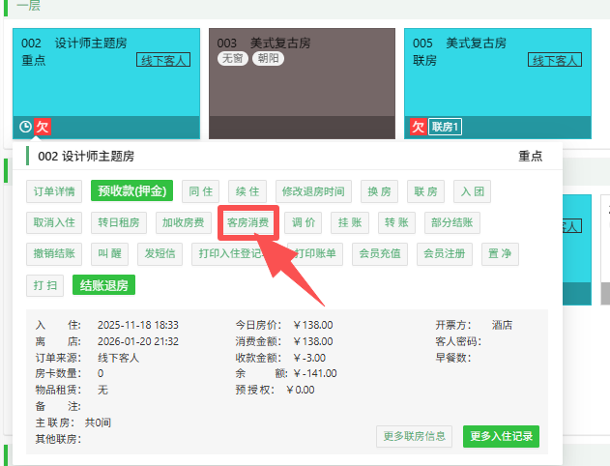
Task: Open 更多入住记录
Action: coord(501,436)
